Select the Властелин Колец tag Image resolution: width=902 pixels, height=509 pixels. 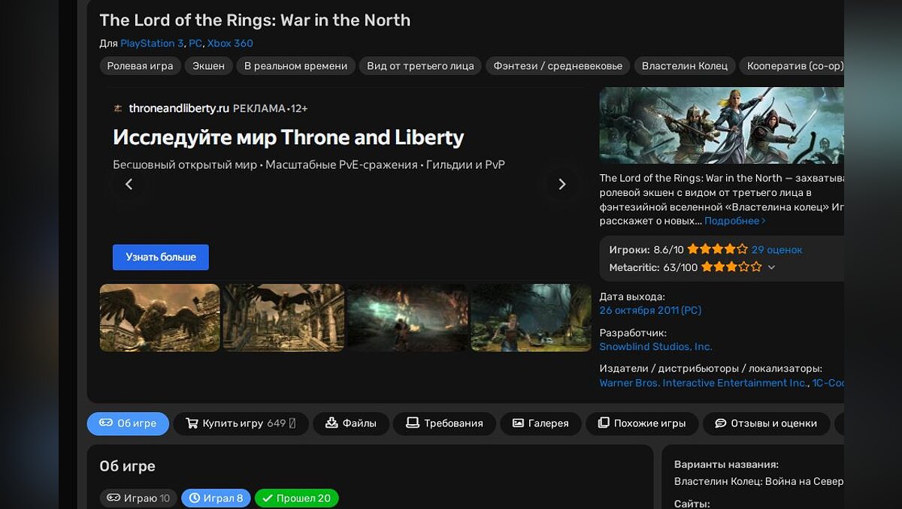[685, 66]
